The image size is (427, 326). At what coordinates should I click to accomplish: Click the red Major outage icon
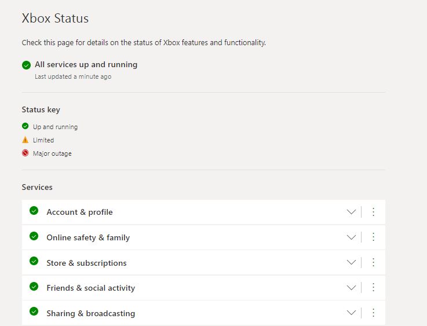25,153
